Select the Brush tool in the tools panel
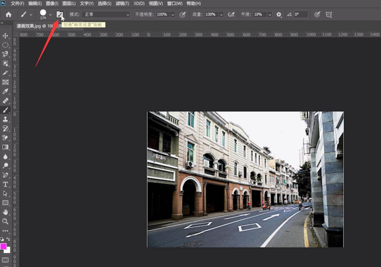This screenshot has height=267, width=381. 5,110
